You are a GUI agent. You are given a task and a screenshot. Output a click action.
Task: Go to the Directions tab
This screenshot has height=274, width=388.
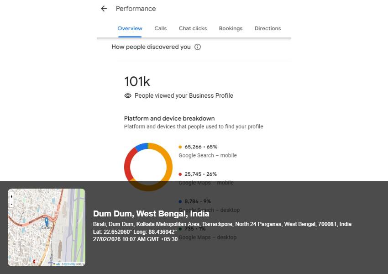267,28
